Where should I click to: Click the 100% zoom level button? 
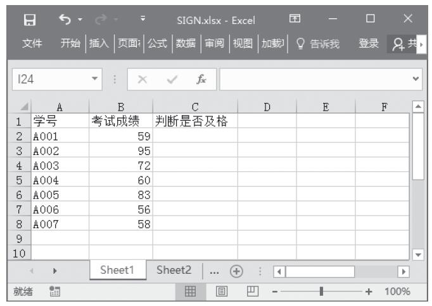(x=398, y=291)
